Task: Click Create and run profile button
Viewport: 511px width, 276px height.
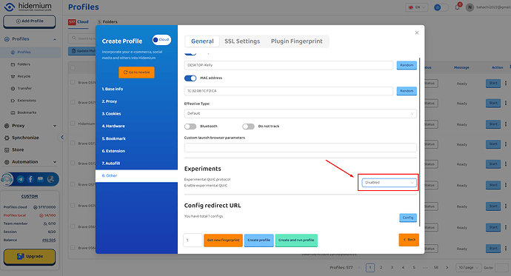Action: (x=296, y=240)
